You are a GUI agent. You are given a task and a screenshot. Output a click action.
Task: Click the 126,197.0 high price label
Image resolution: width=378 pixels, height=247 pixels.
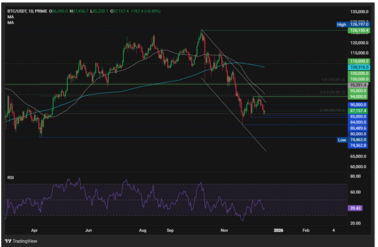tap(359, 24)
